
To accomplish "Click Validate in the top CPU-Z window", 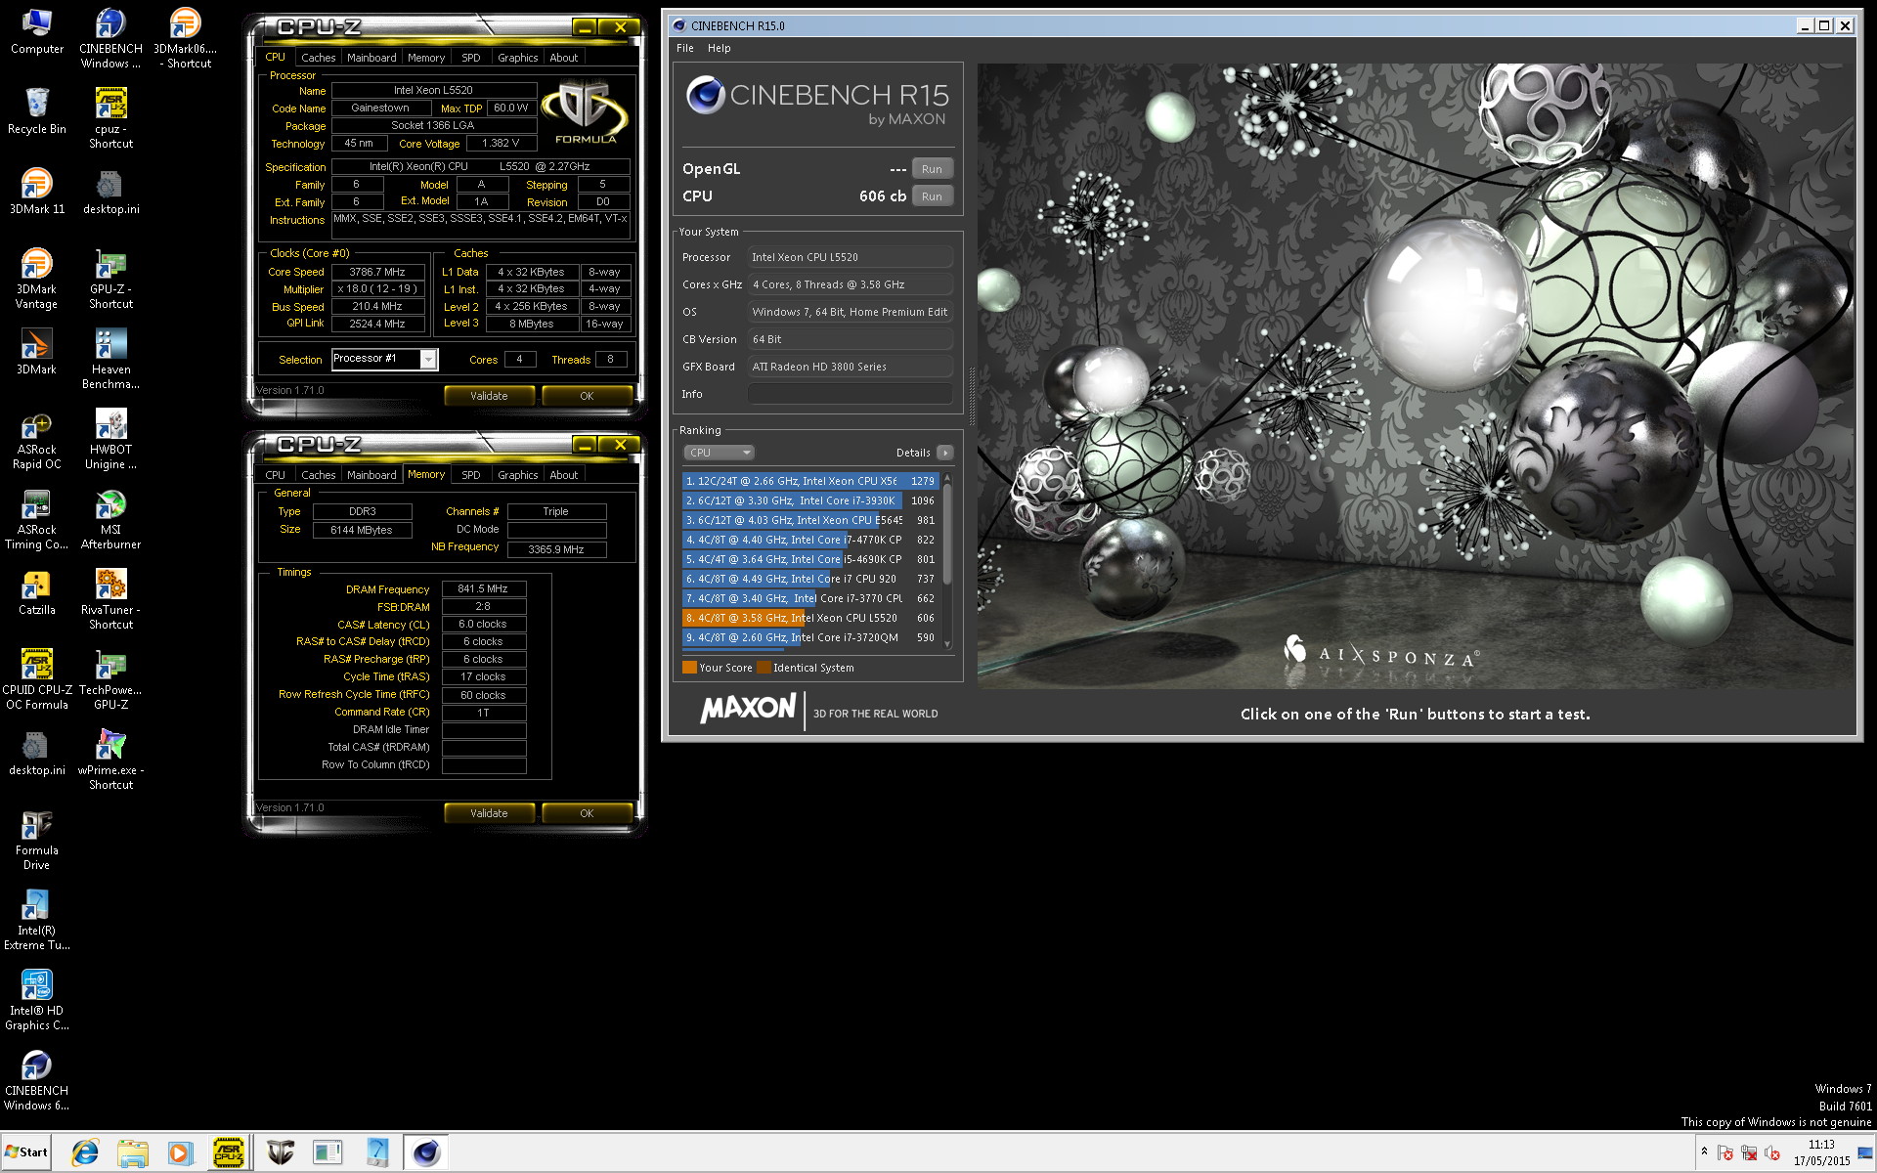I will (489, 396).
